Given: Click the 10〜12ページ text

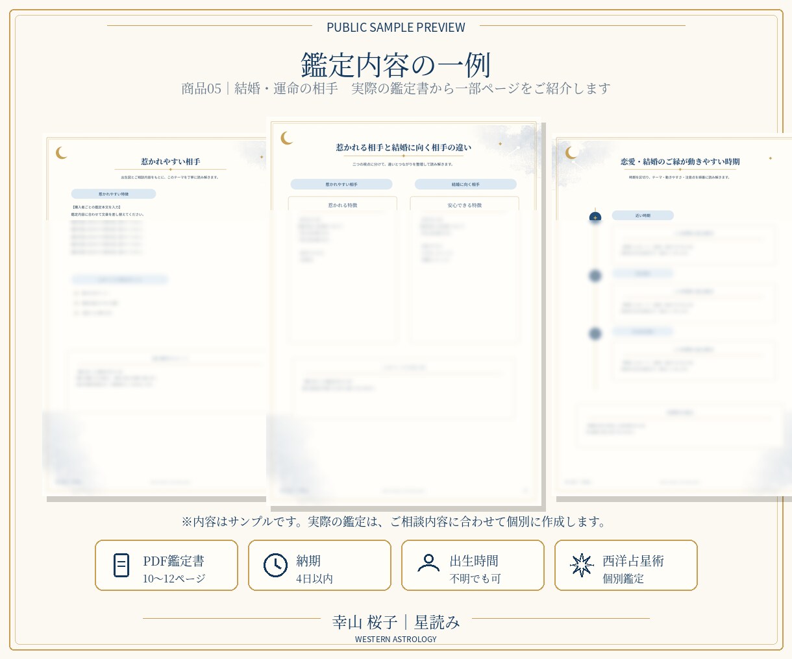Looking at the screenshot, I should point(174,579).
